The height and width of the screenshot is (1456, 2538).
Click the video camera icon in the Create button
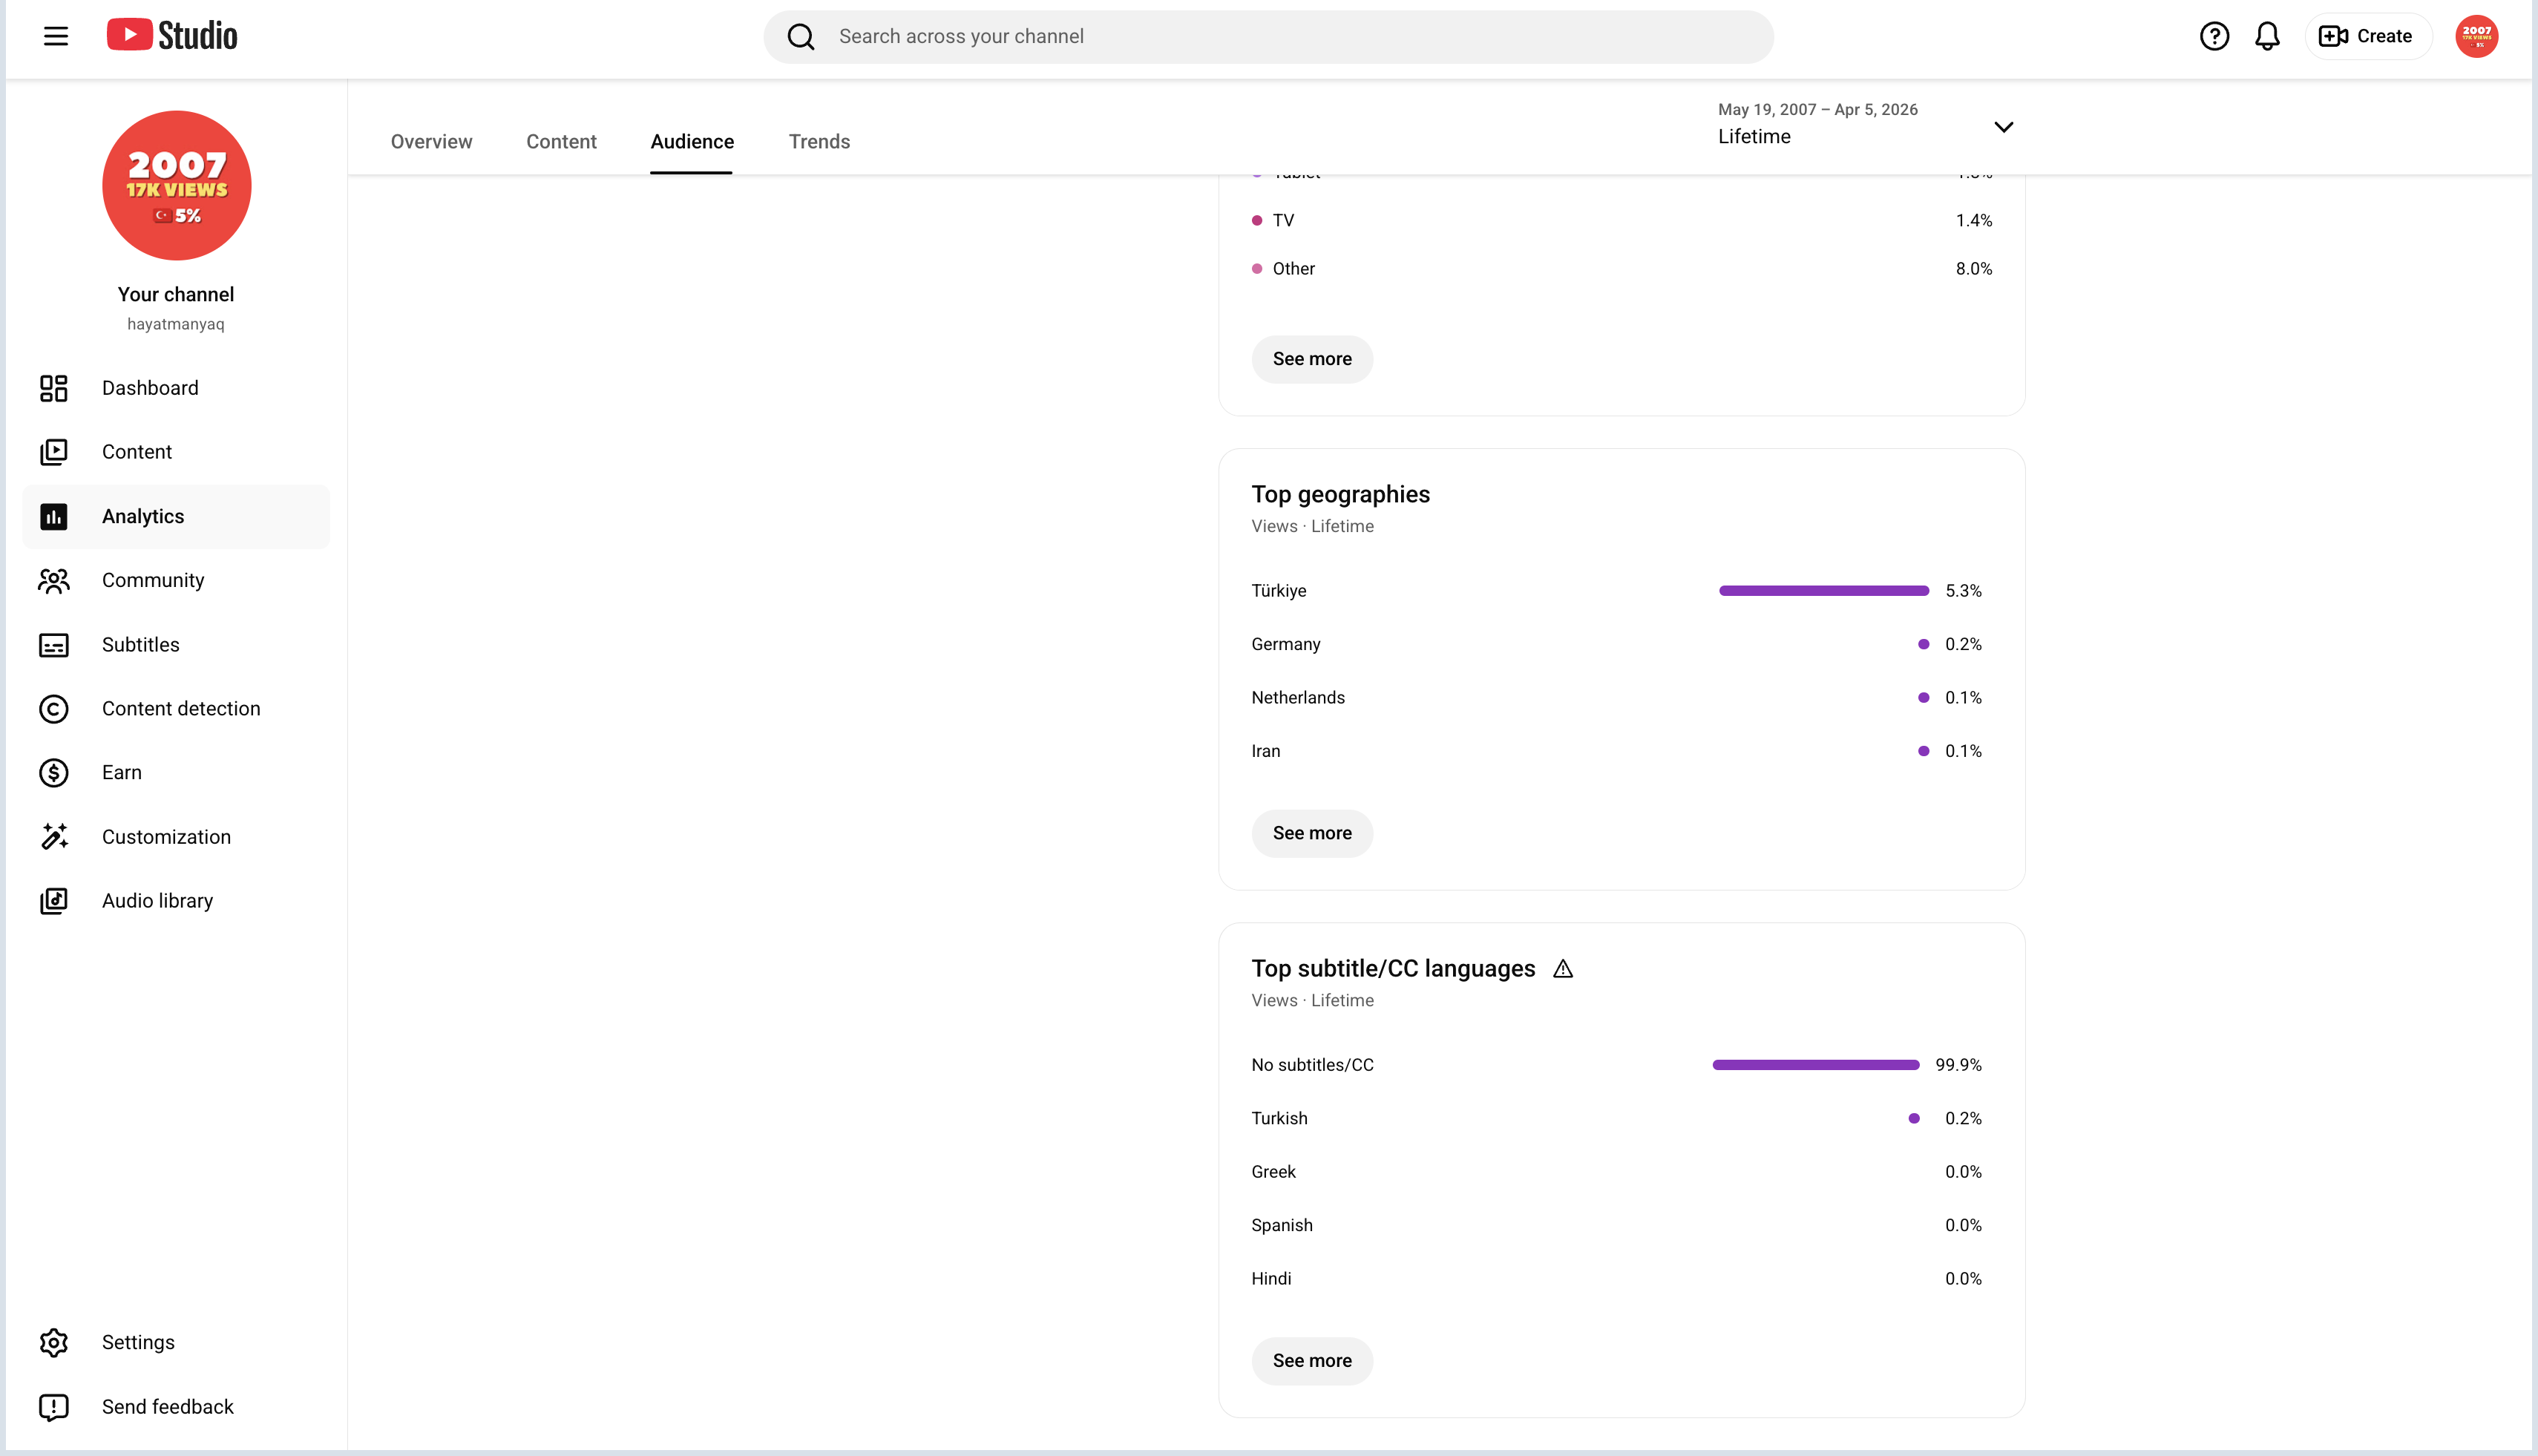pyautogui.click(x=2333, y=37)
